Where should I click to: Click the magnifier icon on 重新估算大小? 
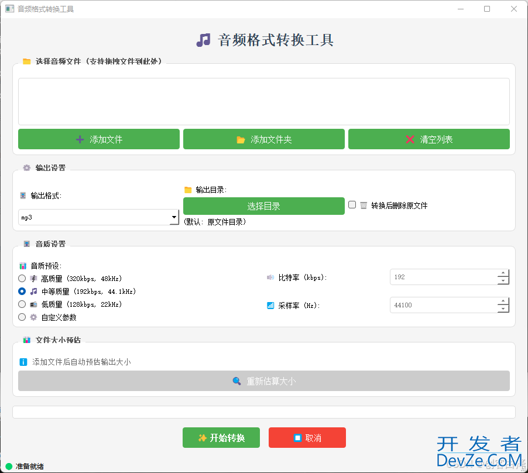(236, 381)
